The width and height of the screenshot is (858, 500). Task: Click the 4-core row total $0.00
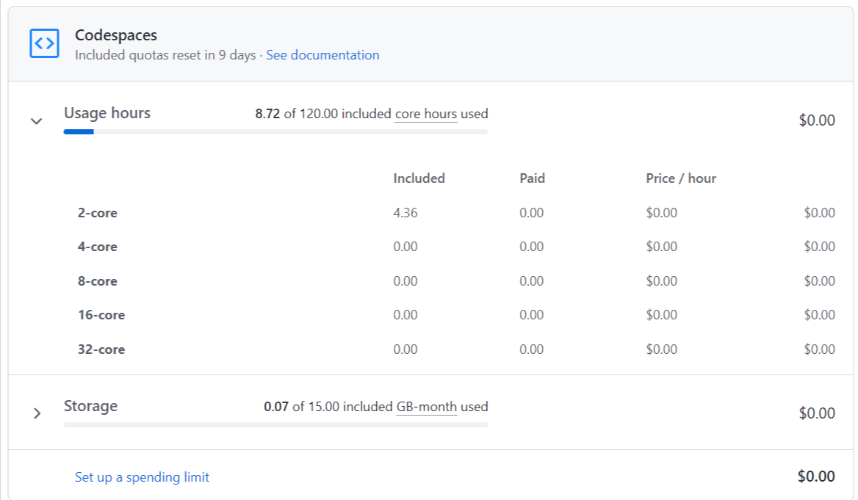[x=820, y=247]
